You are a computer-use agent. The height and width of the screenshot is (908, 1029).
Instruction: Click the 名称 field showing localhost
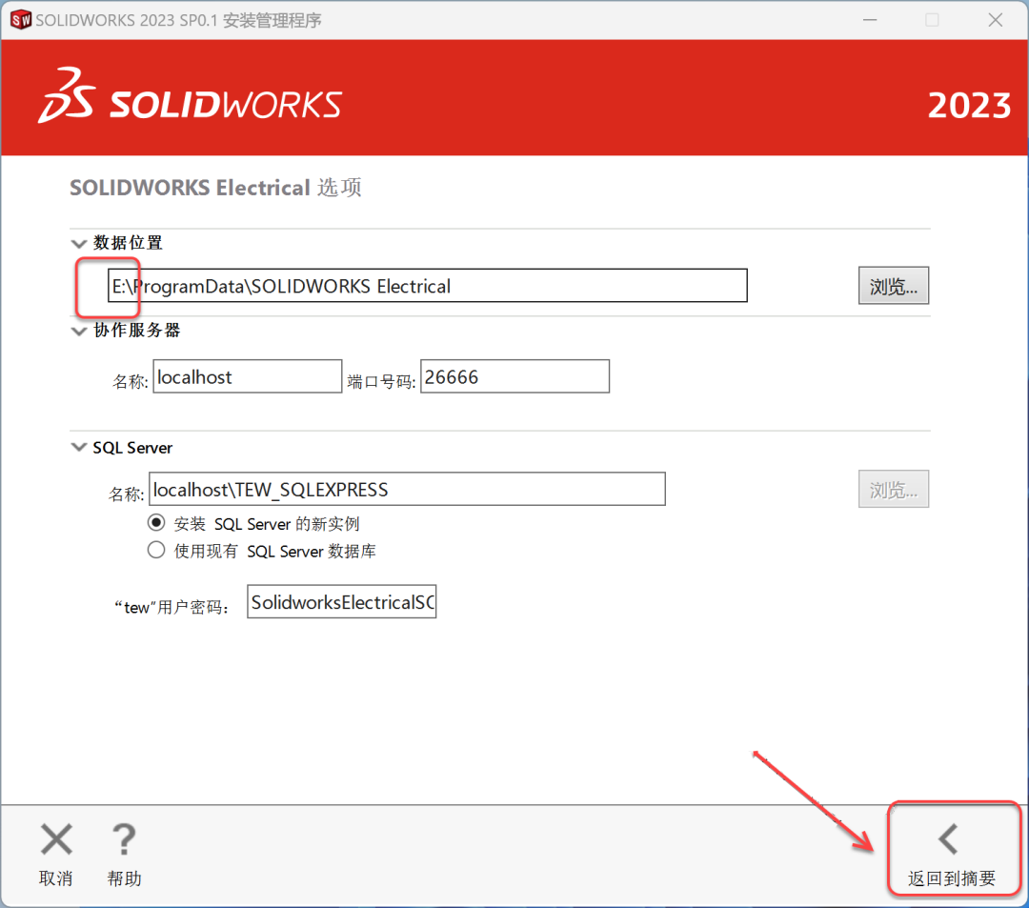click(x=247, y=375)
